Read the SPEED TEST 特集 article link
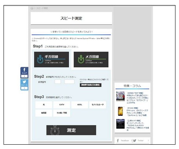This screenshot has height=149, width=179. point(137,98)
